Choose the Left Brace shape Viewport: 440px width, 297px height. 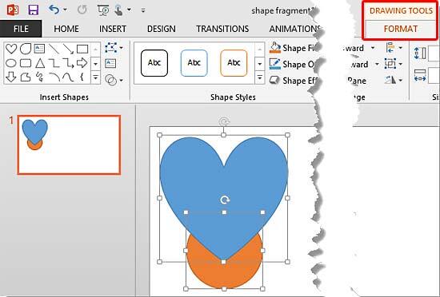(x=82, y=77)
